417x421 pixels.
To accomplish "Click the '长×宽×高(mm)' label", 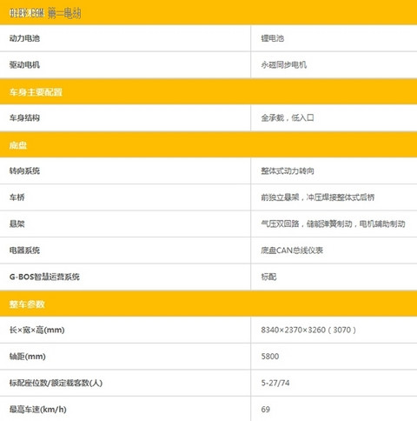I will [36, 330].
